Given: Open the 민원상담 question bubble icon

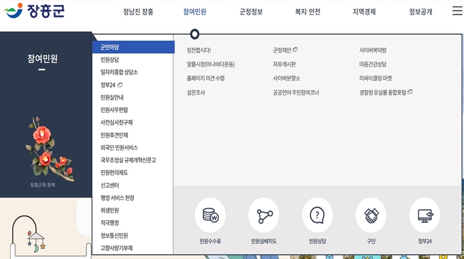Looking at the screenshot, I should pyautogui.click(x=317, y=215).
